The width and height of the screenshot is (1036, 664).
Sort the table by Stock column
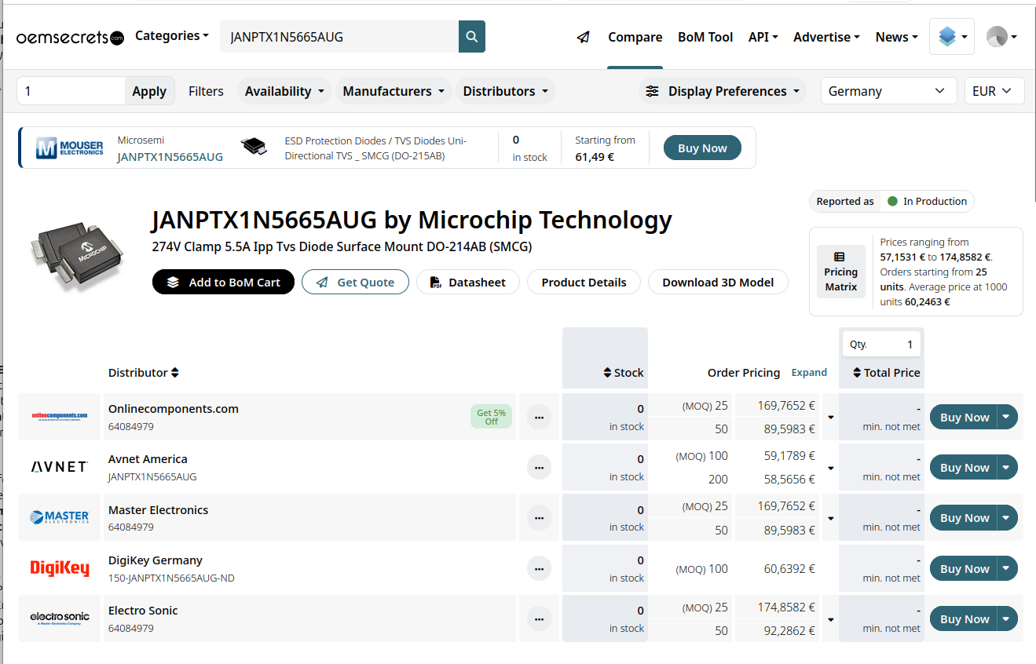point(623,373)
